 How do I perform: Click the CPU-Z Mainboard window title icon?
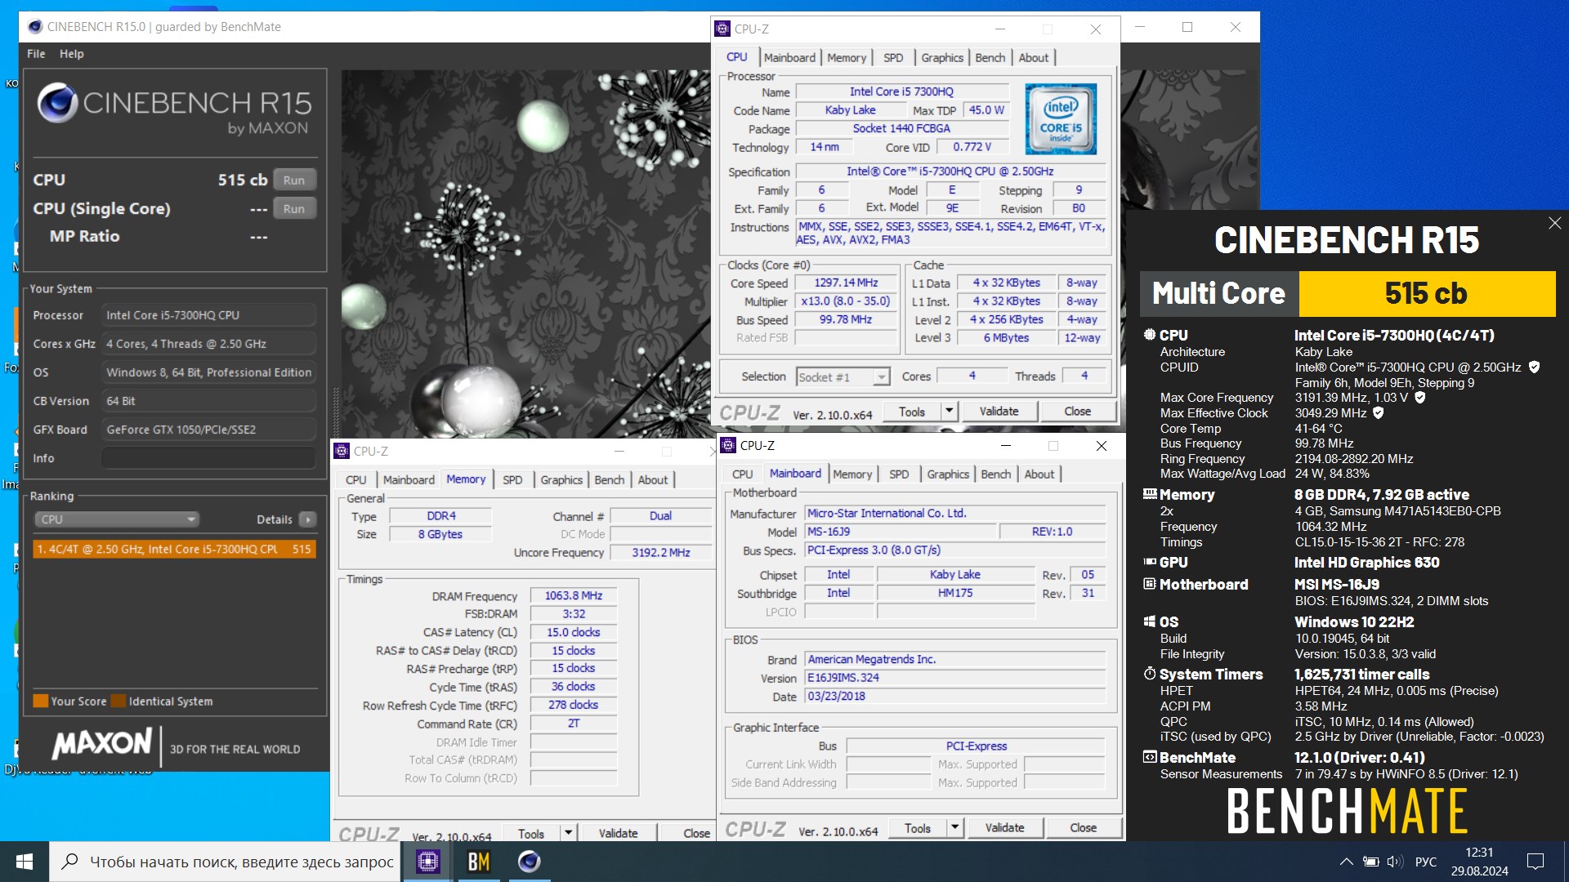(x=729, y=445)
